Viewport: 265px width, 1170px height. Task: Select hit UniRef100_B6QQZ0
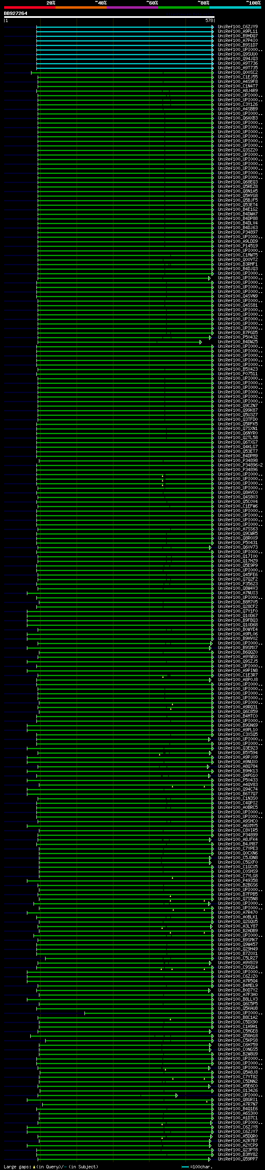click(x=238, y=653)
